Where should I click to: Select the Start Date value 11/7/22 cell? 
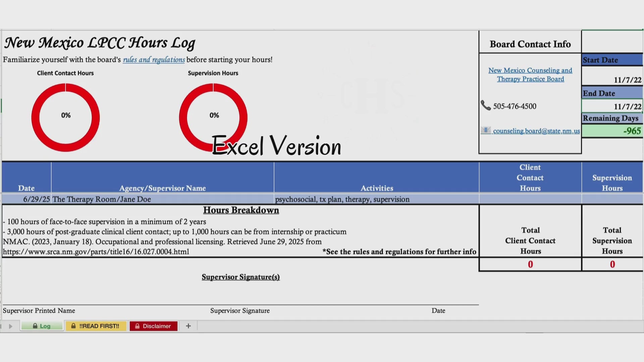[612, 76]
